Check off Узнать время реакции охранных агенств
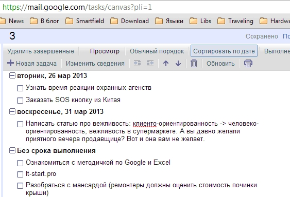This screenshot has width=290, height=197. 20,88
